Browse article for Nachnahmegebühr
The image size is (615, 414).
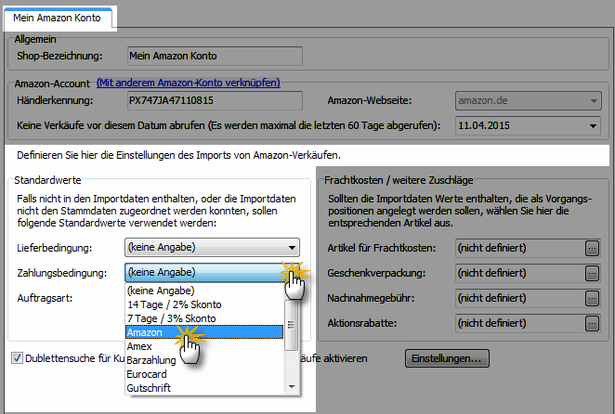pos(593,298)
